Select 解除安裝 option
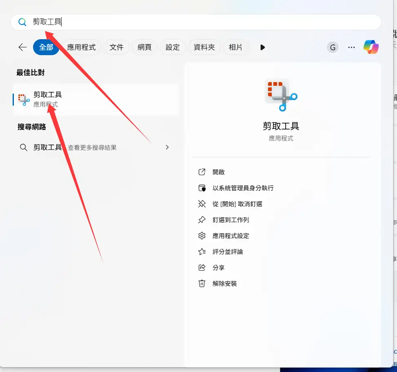Viewport: 397px width, 372px height. point(224,283)
